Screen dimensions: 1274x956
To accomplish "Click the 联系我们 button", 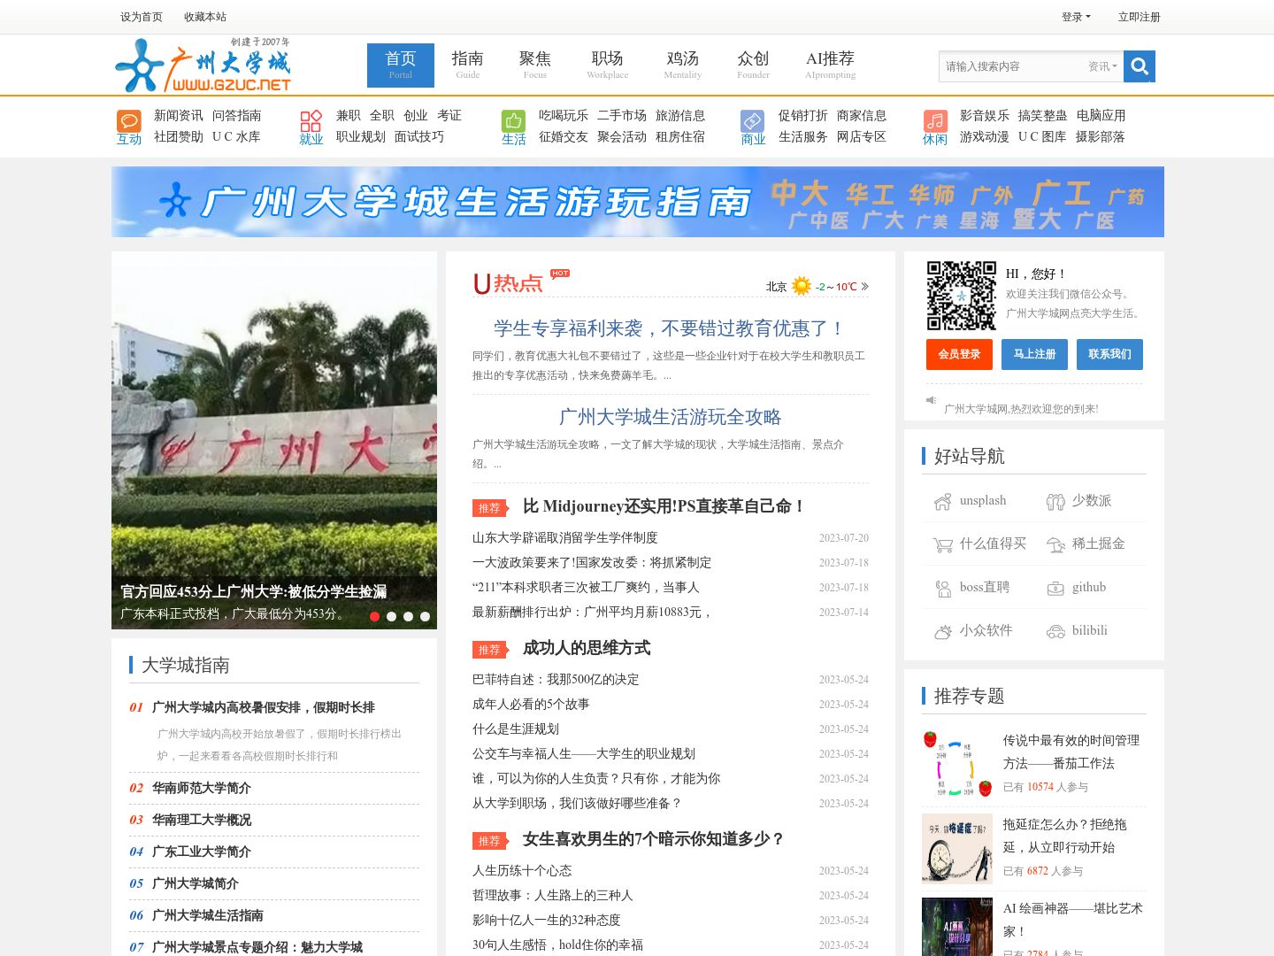I will coord(1109,354).
